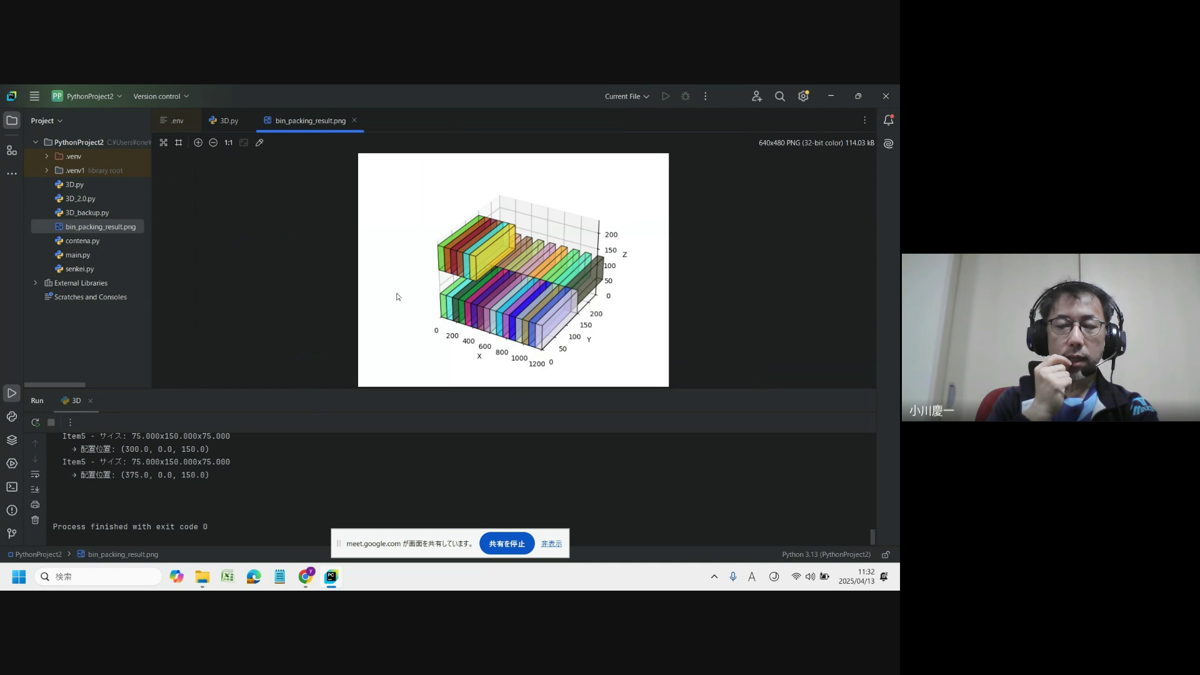Zoom in on the image
Screen dimensions: 1200x675
198,143
